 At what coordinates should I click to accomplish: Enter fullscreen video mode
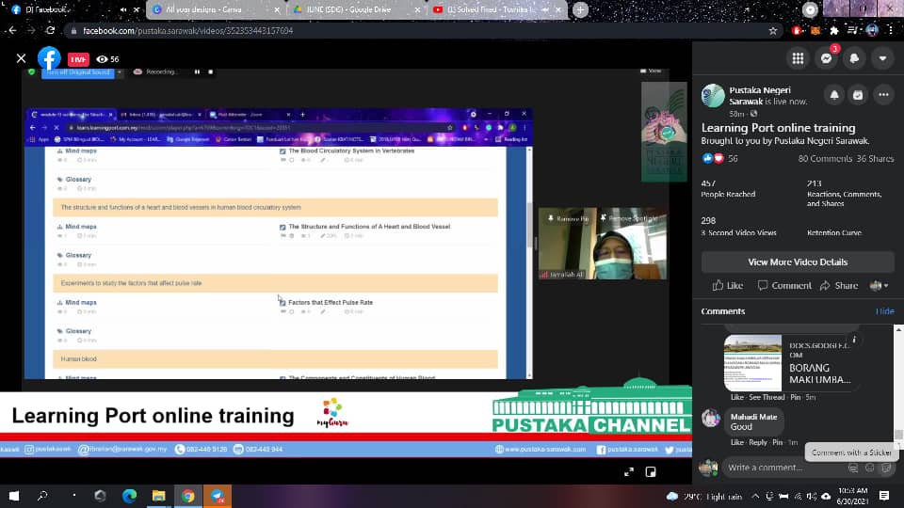(629, 472)
